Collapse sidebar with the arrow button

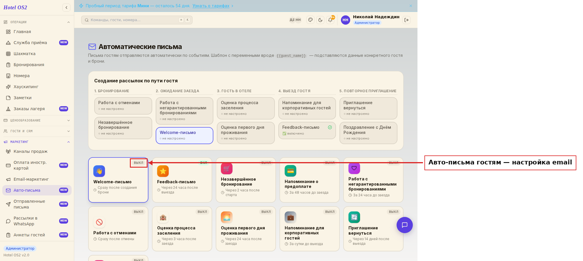[x=66, y=8]
